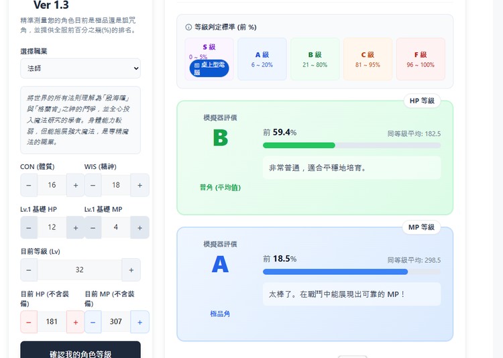Screen dimensions: 503x358
Task: Click the 前 59.4% text
Action: tap(280, 133)
